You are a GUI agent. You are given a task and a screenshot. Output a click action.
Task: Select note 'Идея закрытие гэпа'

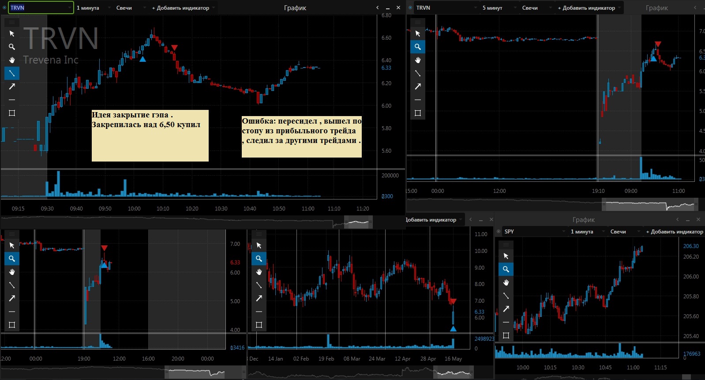point(150,135)
